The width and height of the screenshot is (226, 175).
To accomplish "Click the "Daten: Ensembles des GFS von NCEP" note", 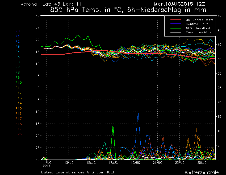I will (78, 172).
